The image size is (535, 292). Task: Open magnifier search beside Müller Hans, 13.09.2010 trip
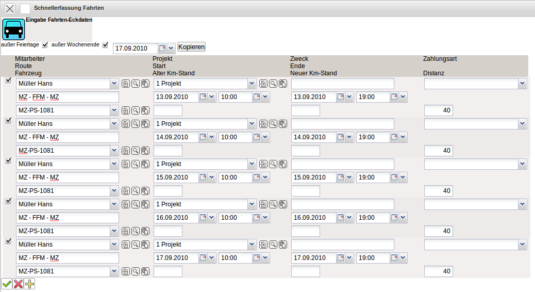[135, 84]
